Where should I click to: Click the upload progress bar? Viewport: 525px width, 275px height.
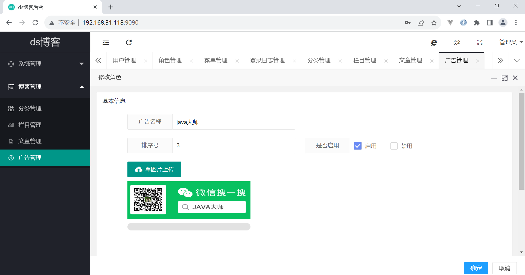click(x=189, y=227)
